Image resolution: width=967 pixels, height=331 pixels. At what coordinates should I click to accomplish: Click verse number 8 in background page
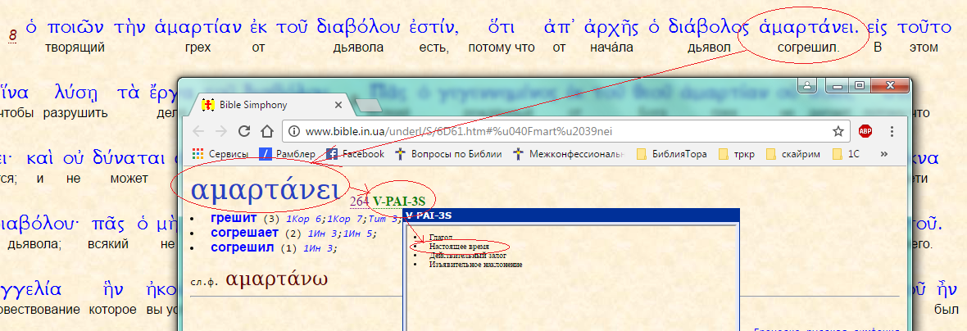click(11, 34)
